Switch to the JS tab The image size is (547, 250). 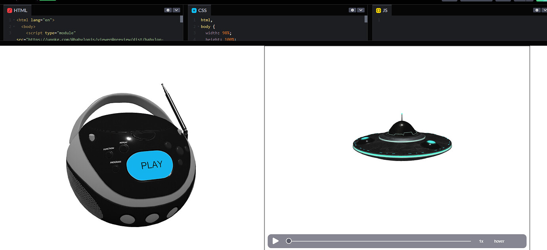pyautogui.click(x=384, y=10)
